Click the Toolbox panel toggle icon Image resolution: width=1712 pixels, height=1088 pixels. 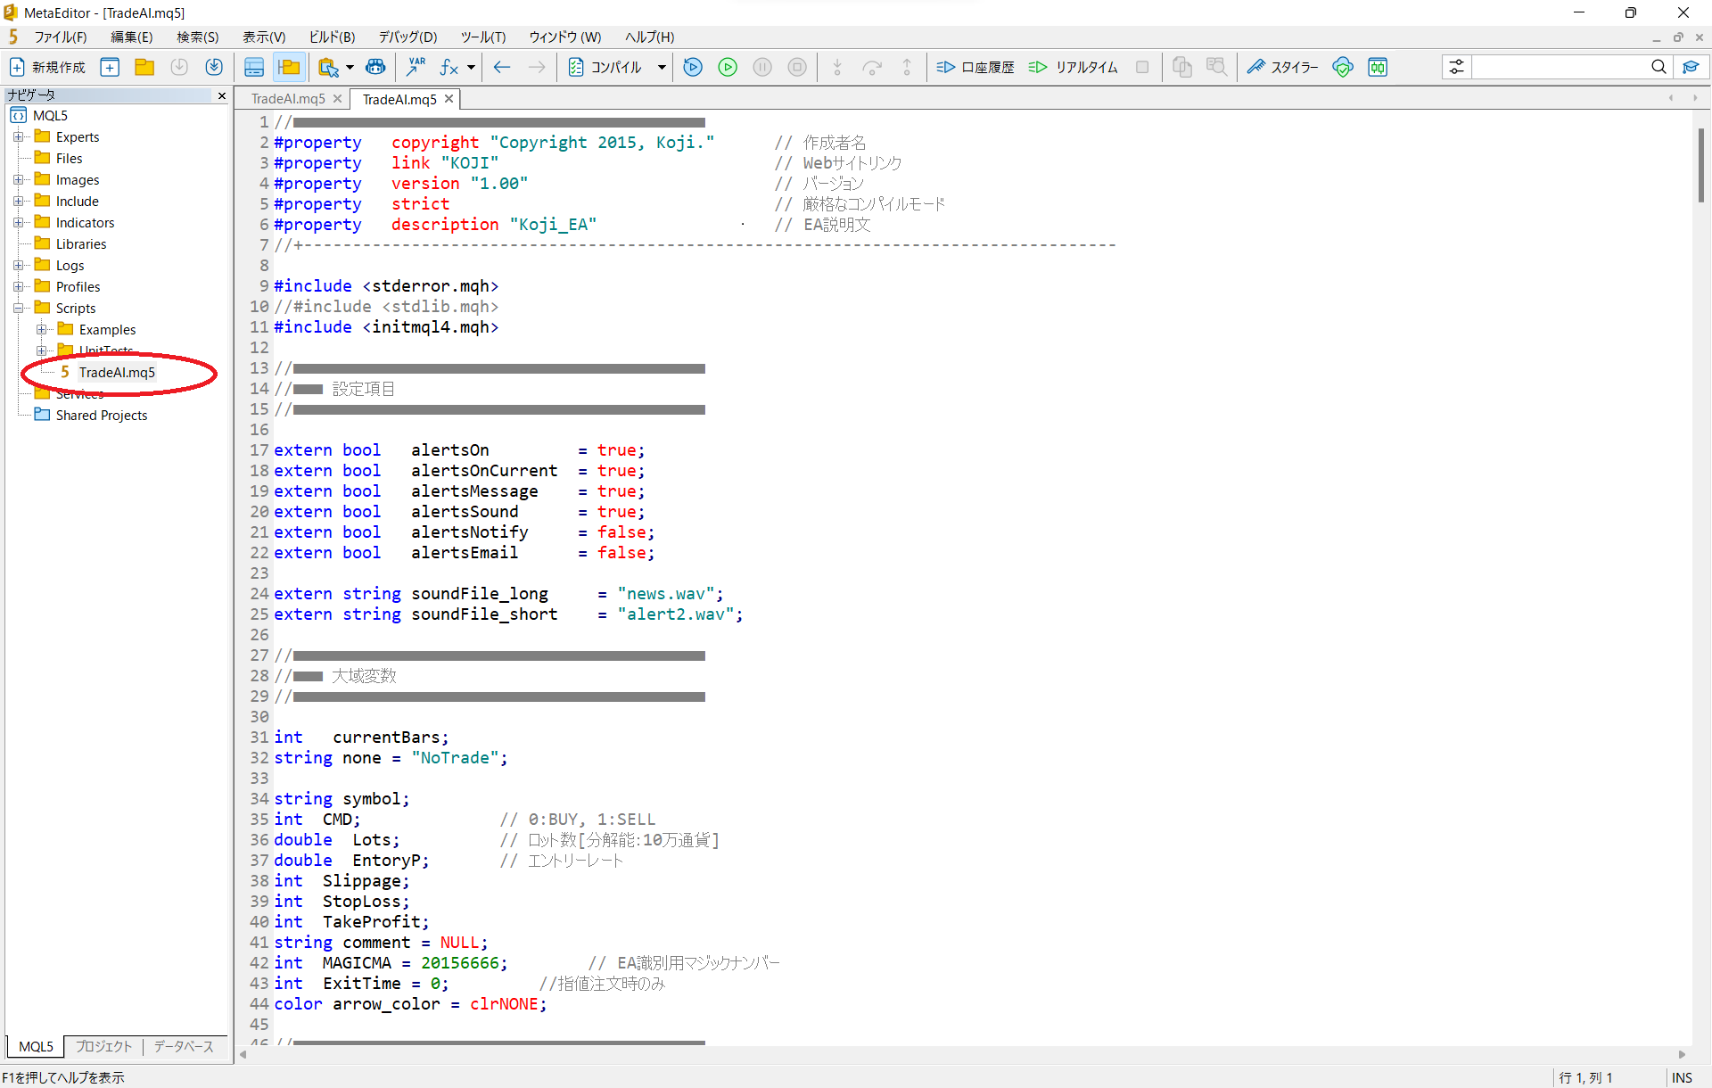254,67
